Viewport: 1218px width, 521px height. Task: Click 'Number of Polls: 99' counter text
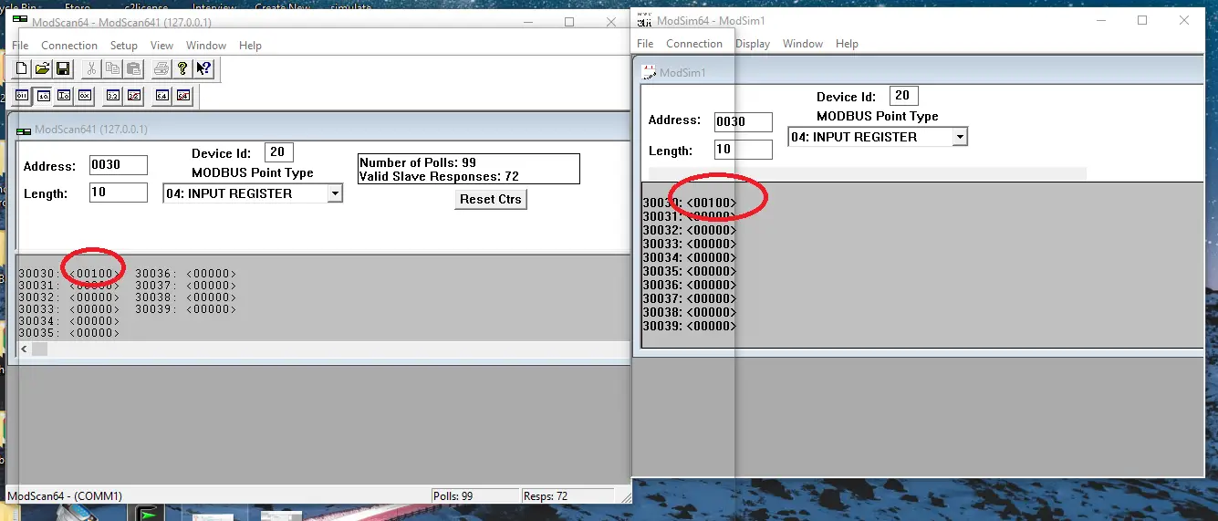pyautogui.click(x=418, y=162)
